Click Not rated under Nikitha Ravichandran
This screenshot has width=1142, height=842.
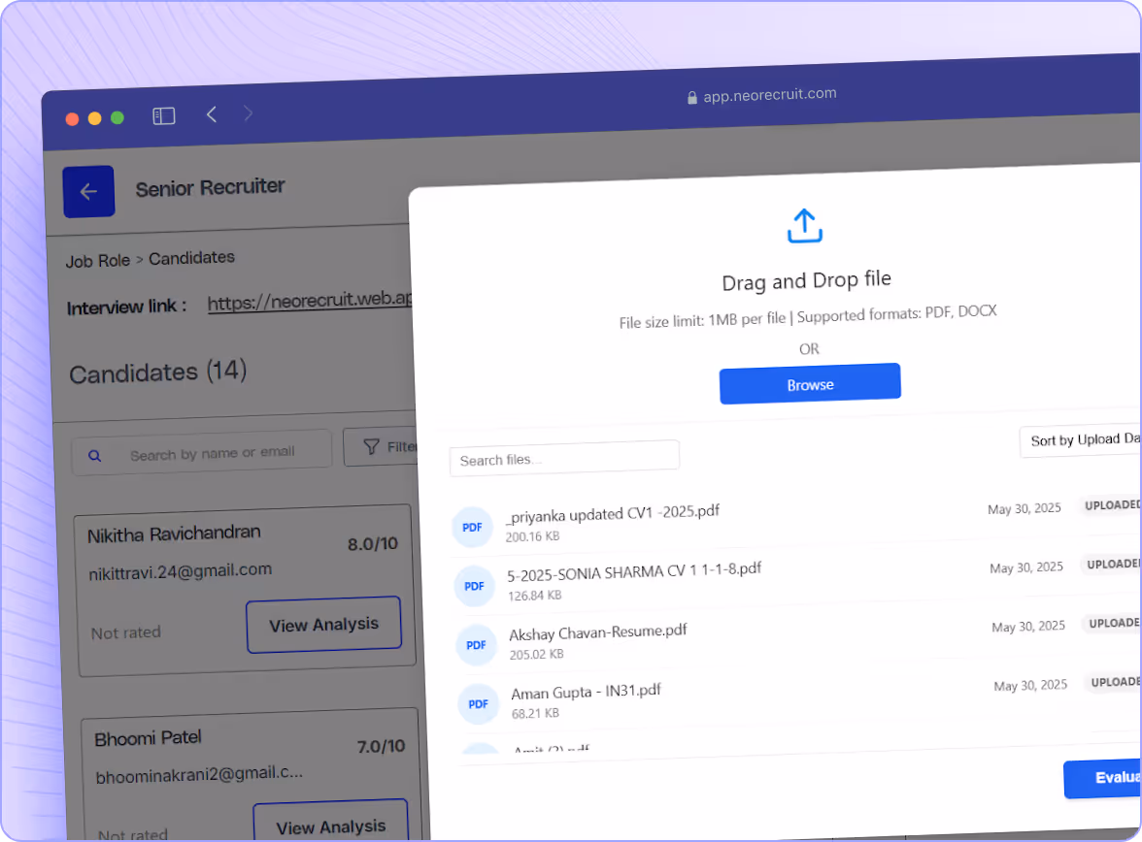click(x=126, y=632)
